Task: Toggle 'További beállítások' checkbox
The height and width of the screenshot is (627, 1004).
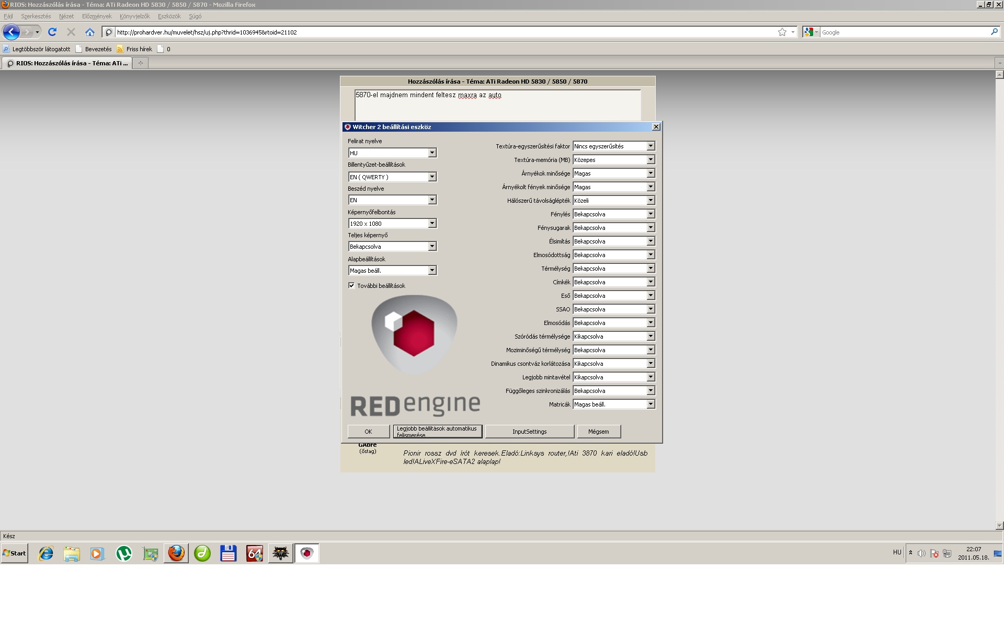Action: pyautogui.click(x=351, y=286)
